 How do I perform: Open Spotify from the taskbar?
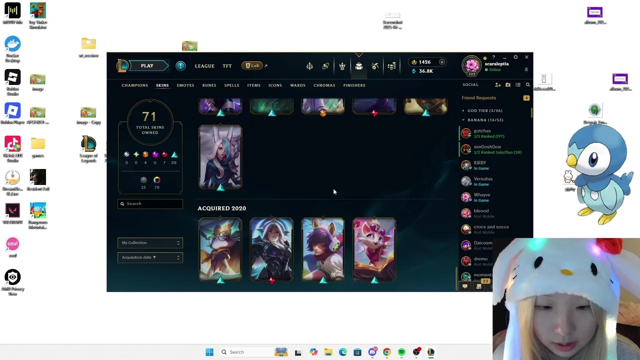click(401, 352)
